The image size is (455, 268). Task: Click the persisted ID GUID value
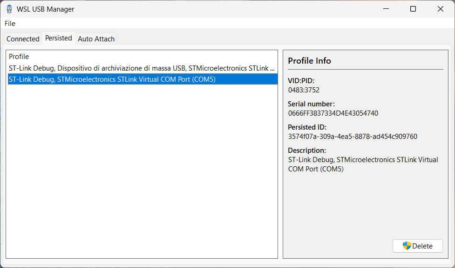click(353, 136)
